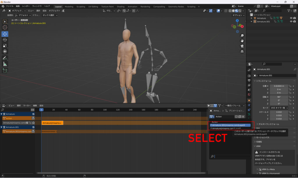Click the push-down action icon beside Action track

pyautogui.click(x=33, y=118)
